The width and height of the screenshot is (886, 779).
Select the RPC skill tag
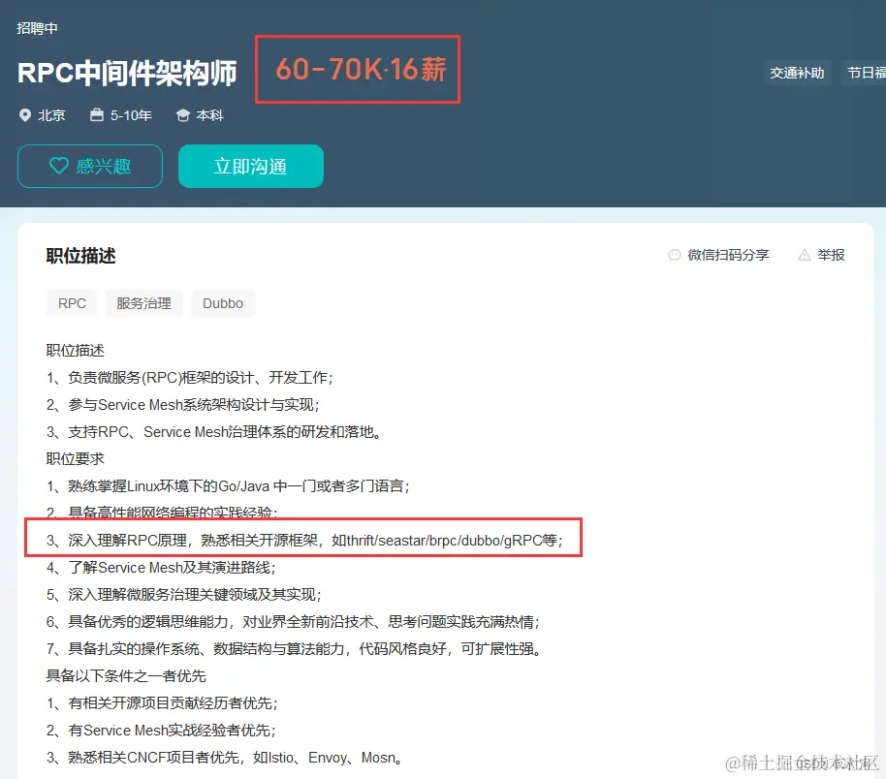pos(72,303)
